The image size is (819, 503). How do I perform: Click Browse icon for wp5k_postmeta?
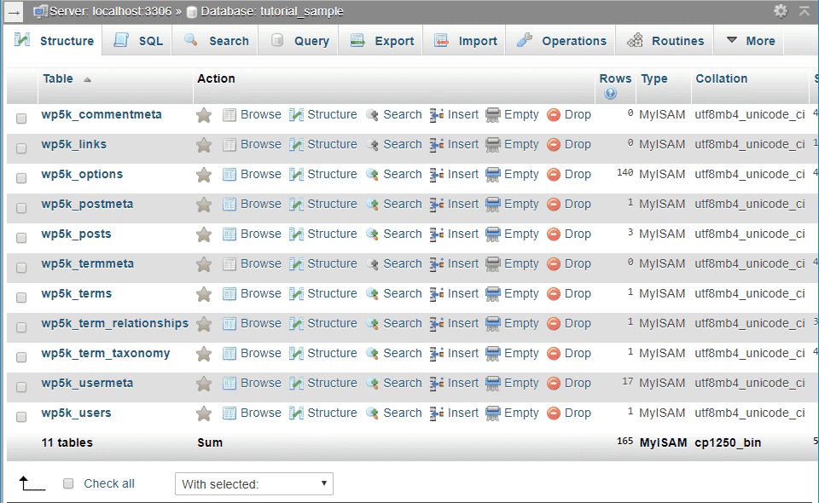pyautogui.click(x=229, y=204)
